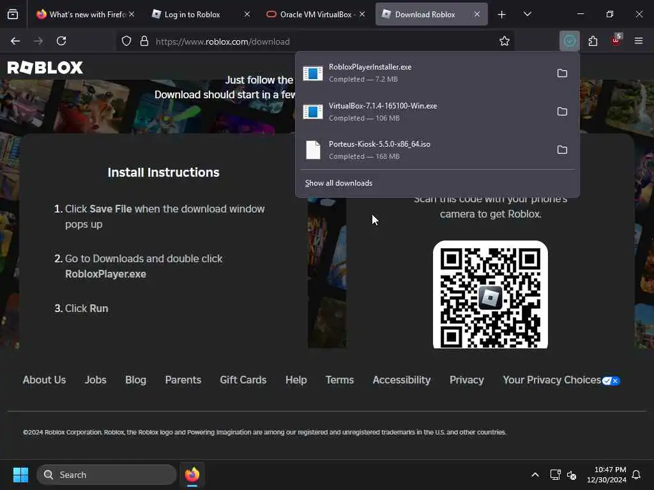Open the RobloxPlayerInstaller.exe download entry
This screenshot has height=490, width=654.
pos(425,73)
